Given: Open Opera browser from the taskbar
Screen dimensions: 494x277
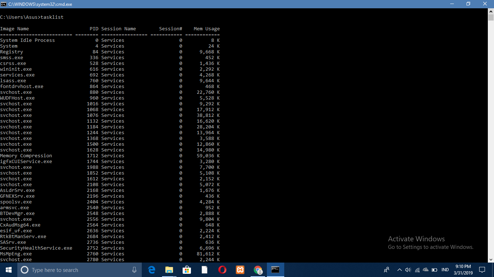Looking at the screenshot, I should 222,269.
